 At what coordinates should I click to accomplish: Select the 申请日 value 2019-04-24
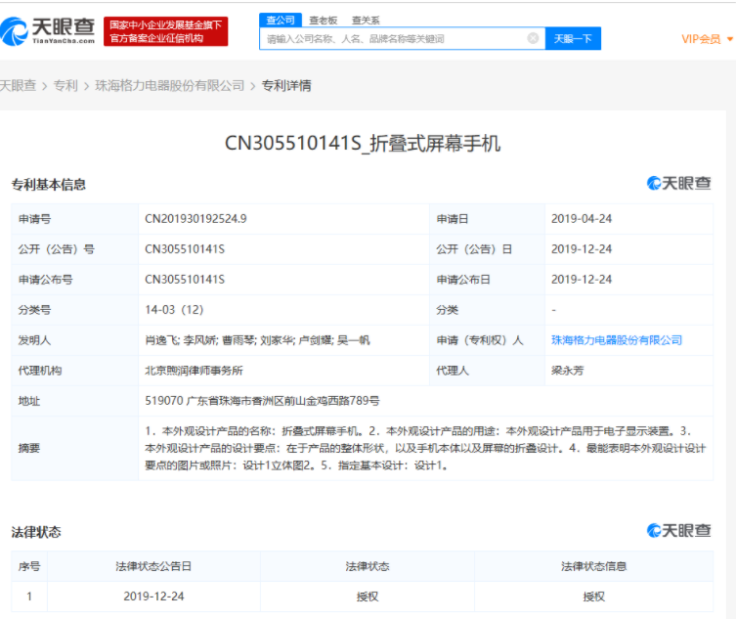pyautogui.click(x=582, y=219)
